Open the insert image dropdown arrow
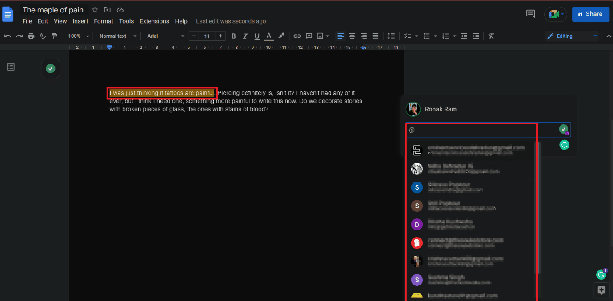The image size is (613, 301). pyautogui.click(x=328, y=36)
